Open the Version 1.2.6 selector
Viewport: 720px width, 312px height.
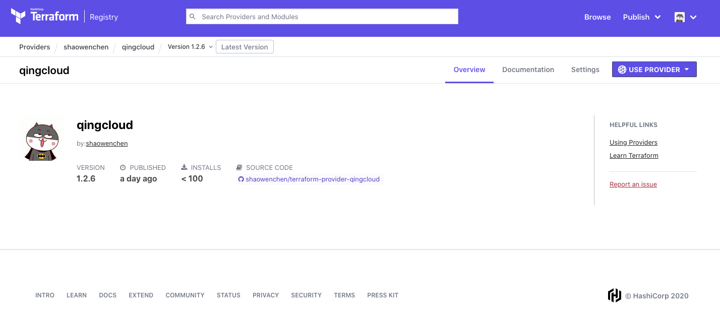click(190, 47)
